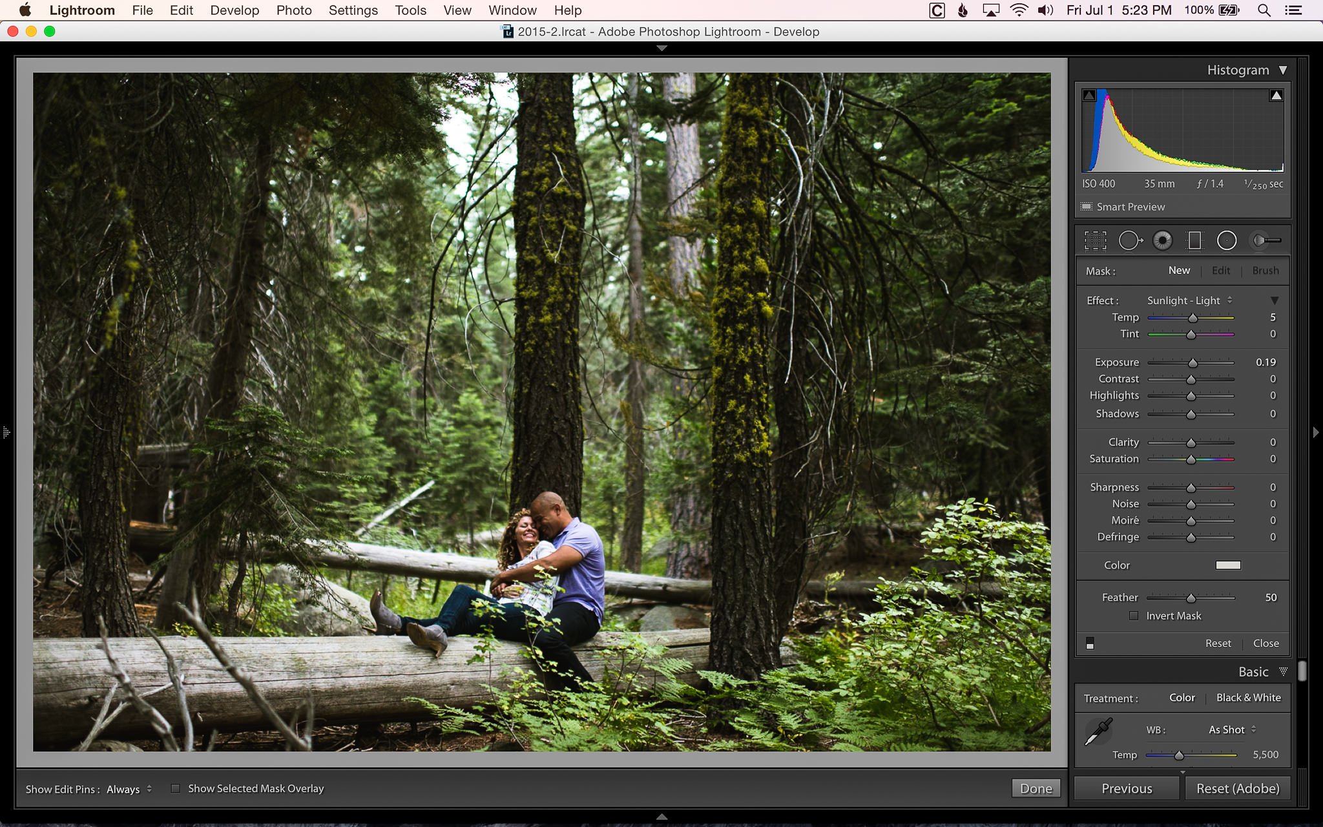Click the Done button

1036,788
